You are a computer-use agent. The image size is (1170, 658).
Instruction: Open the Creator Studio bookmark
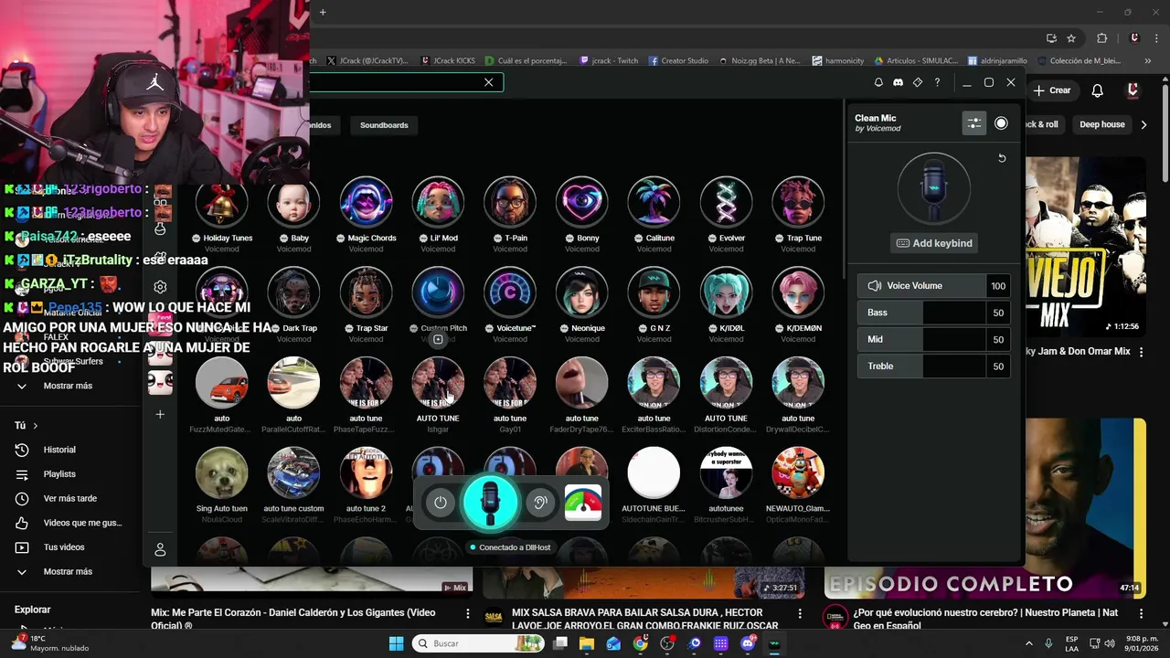[678, 60]
